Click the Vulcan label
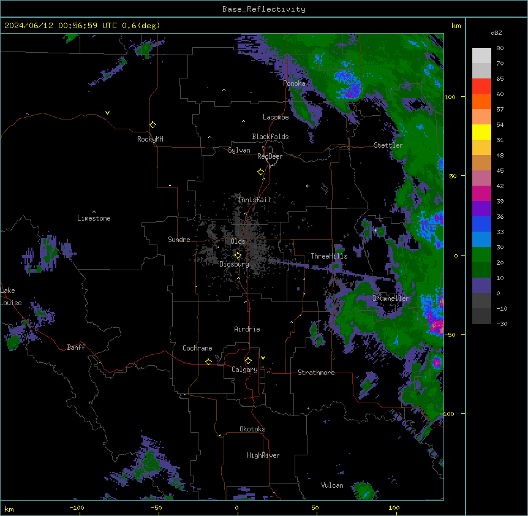Screen dimensions: 528x516 click(x=332, y=485)
